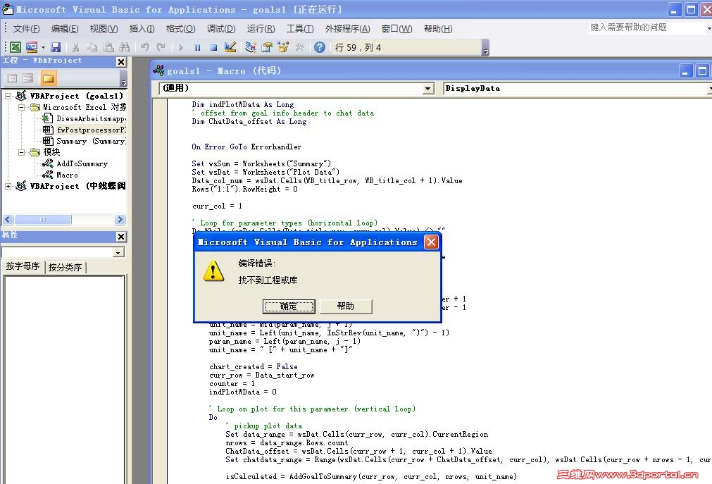Click the Redo arrow icon
712x484 pixels.
click(x=161, y=46)
